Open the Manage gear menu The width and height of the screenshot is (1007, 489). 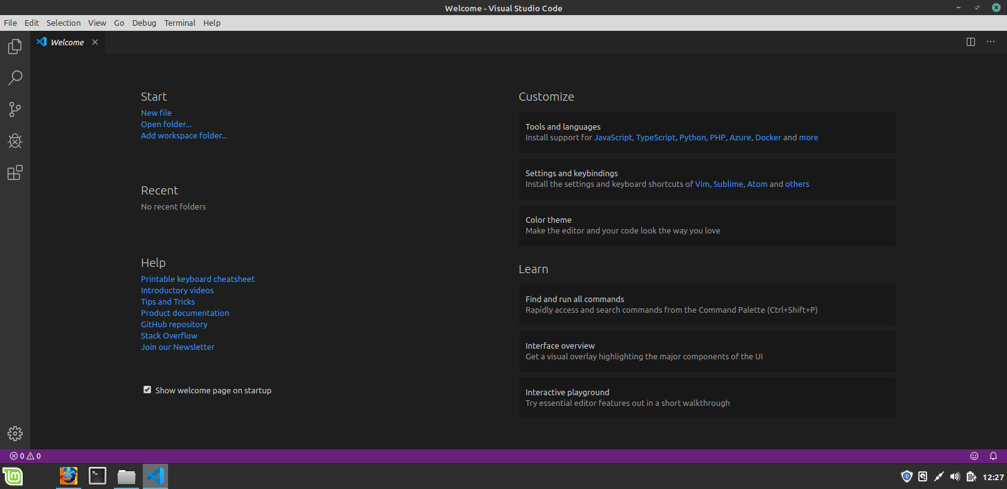(x=15, y=434)
